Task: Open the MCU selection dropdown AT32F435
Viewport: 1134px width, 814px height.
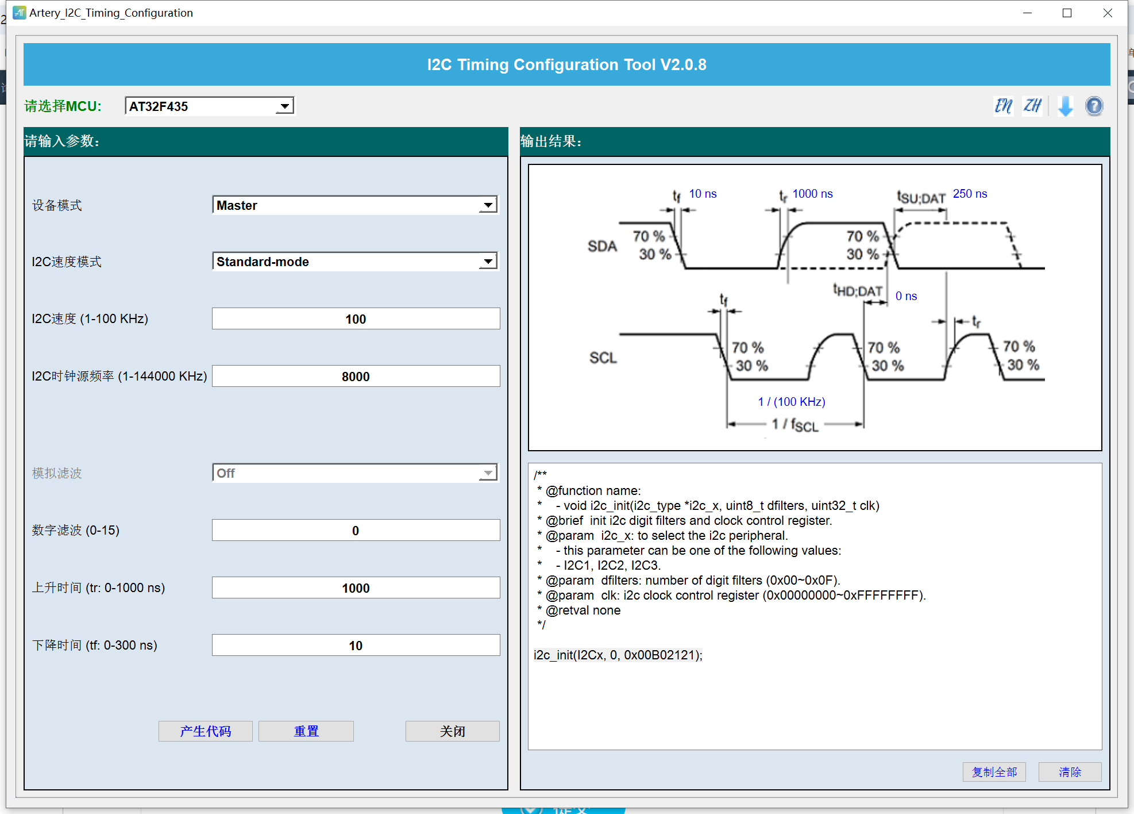Action: [x=209, y=106]
